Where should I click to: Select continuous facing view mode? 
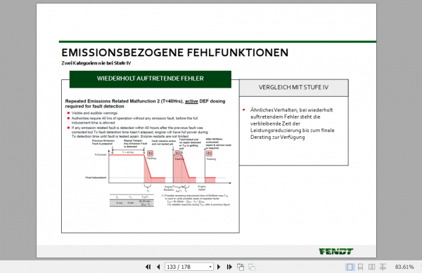383,267
